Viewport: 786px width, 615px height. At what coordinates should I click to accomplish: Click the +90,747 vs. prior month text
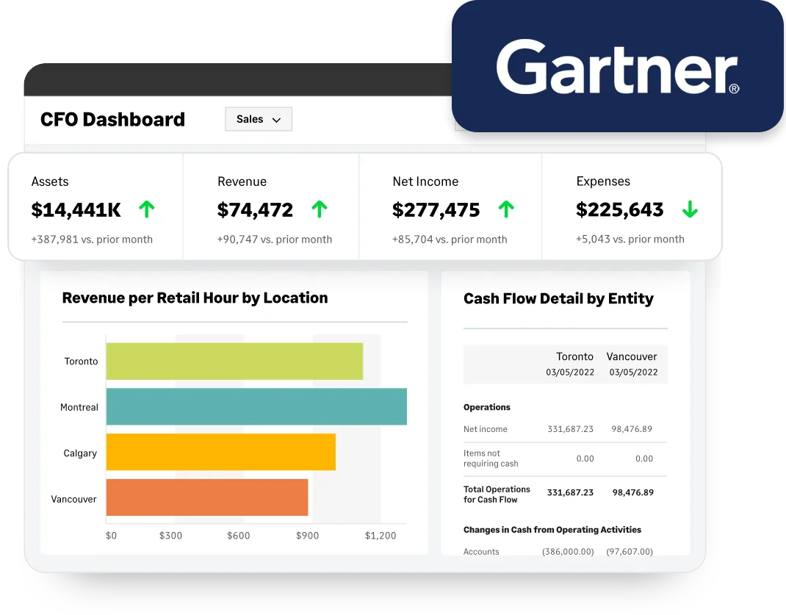click(275, 240)
